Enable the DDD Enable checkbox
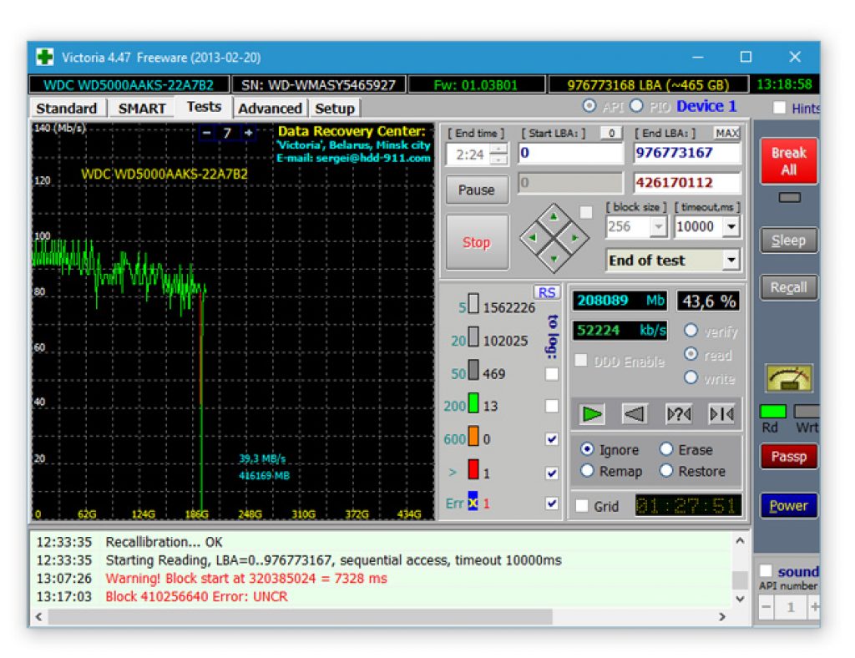The height and width of the screenshot is (658, 855). 581,361
